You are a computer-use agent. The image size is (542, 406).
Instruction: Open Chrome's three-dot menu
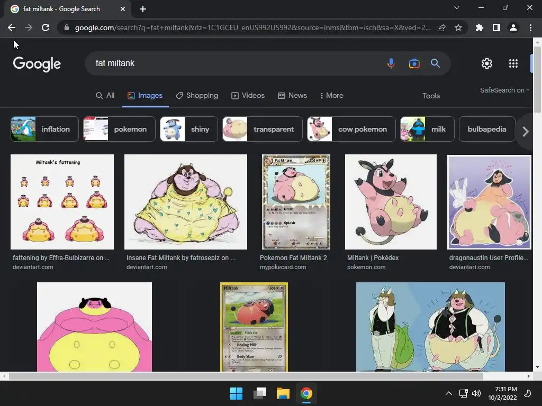[x=530, y=27]
